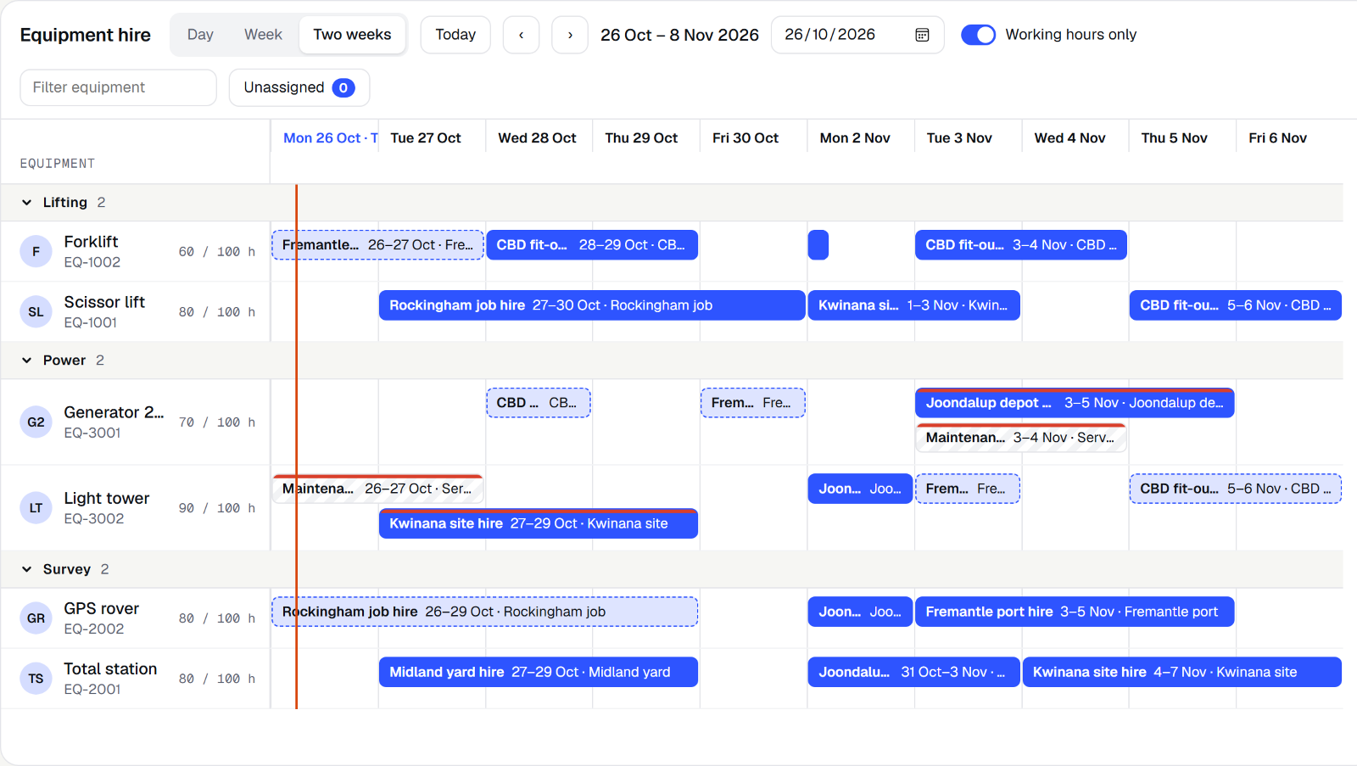Open Kwinana 1–3 Nov on Scissor lift
Image resolution: width=1357 pixels, height=766 pixels.
[914, 305]
